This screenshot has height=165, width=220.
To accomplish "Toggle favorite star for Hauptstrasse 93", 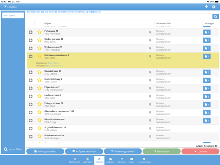I will coord(39,72).
